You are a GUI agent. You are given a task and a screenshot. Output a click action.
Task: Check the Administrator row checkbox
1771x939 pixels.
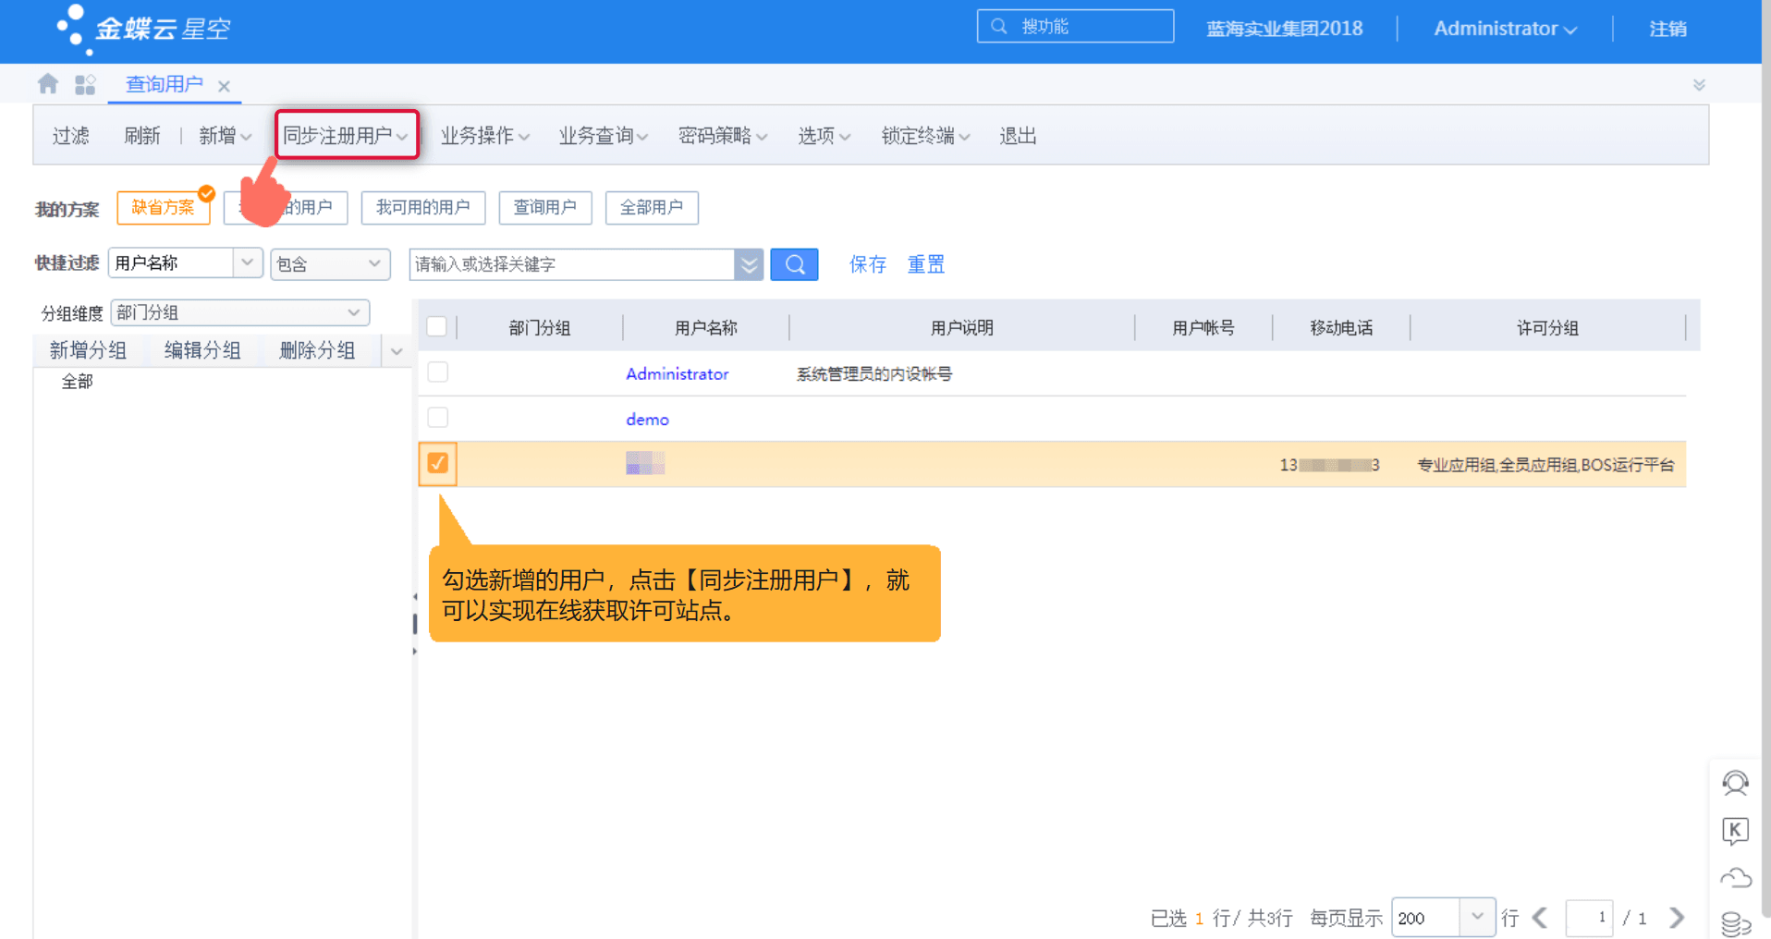[436, 372]
